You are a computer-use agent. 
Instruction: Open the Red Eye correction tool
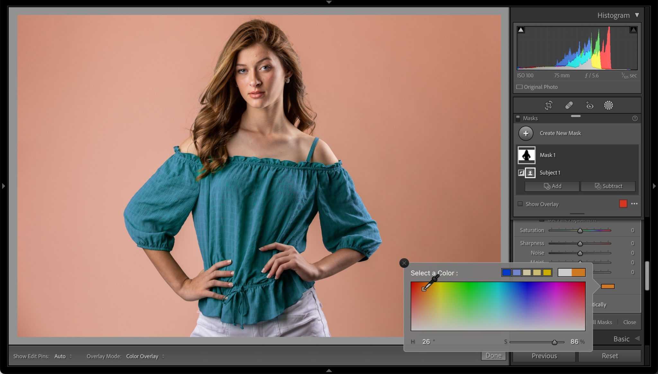590,105
